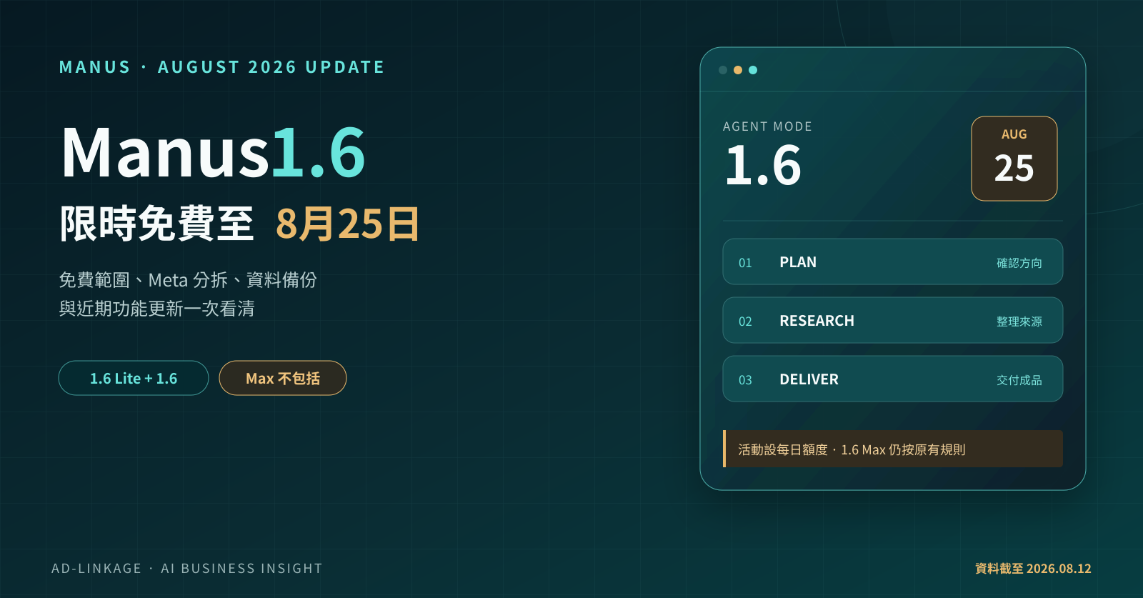This screenshot has width=1143, height=598.
Task: Click the "確認方向" label
Action: (1019, 263)
